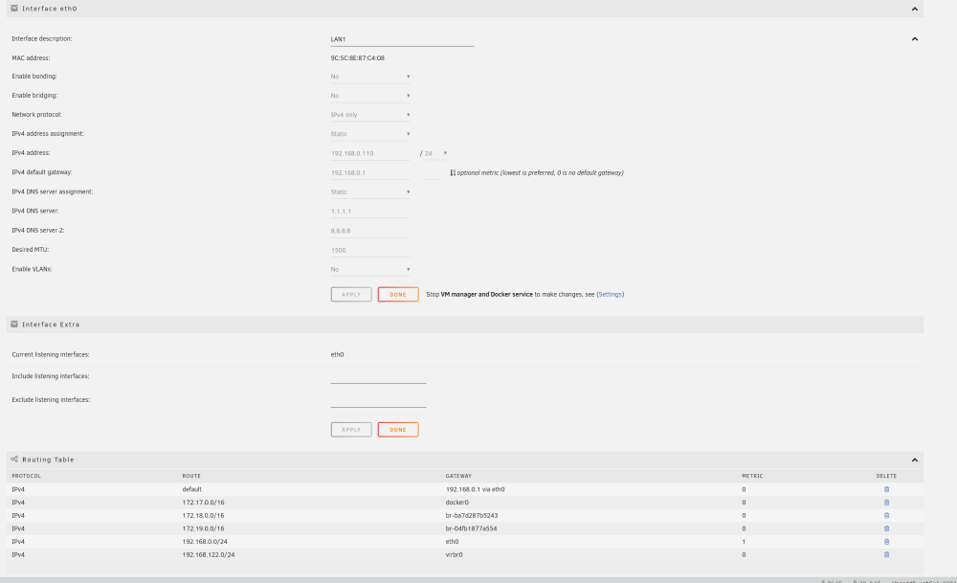Click Apply in Interface Extra section
Viewport: 957px width, 583px height.
click(351, 430)
